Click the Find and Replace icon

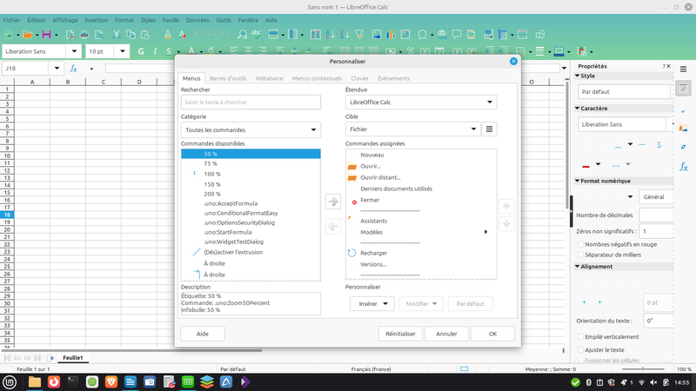(x=242, y=35)
